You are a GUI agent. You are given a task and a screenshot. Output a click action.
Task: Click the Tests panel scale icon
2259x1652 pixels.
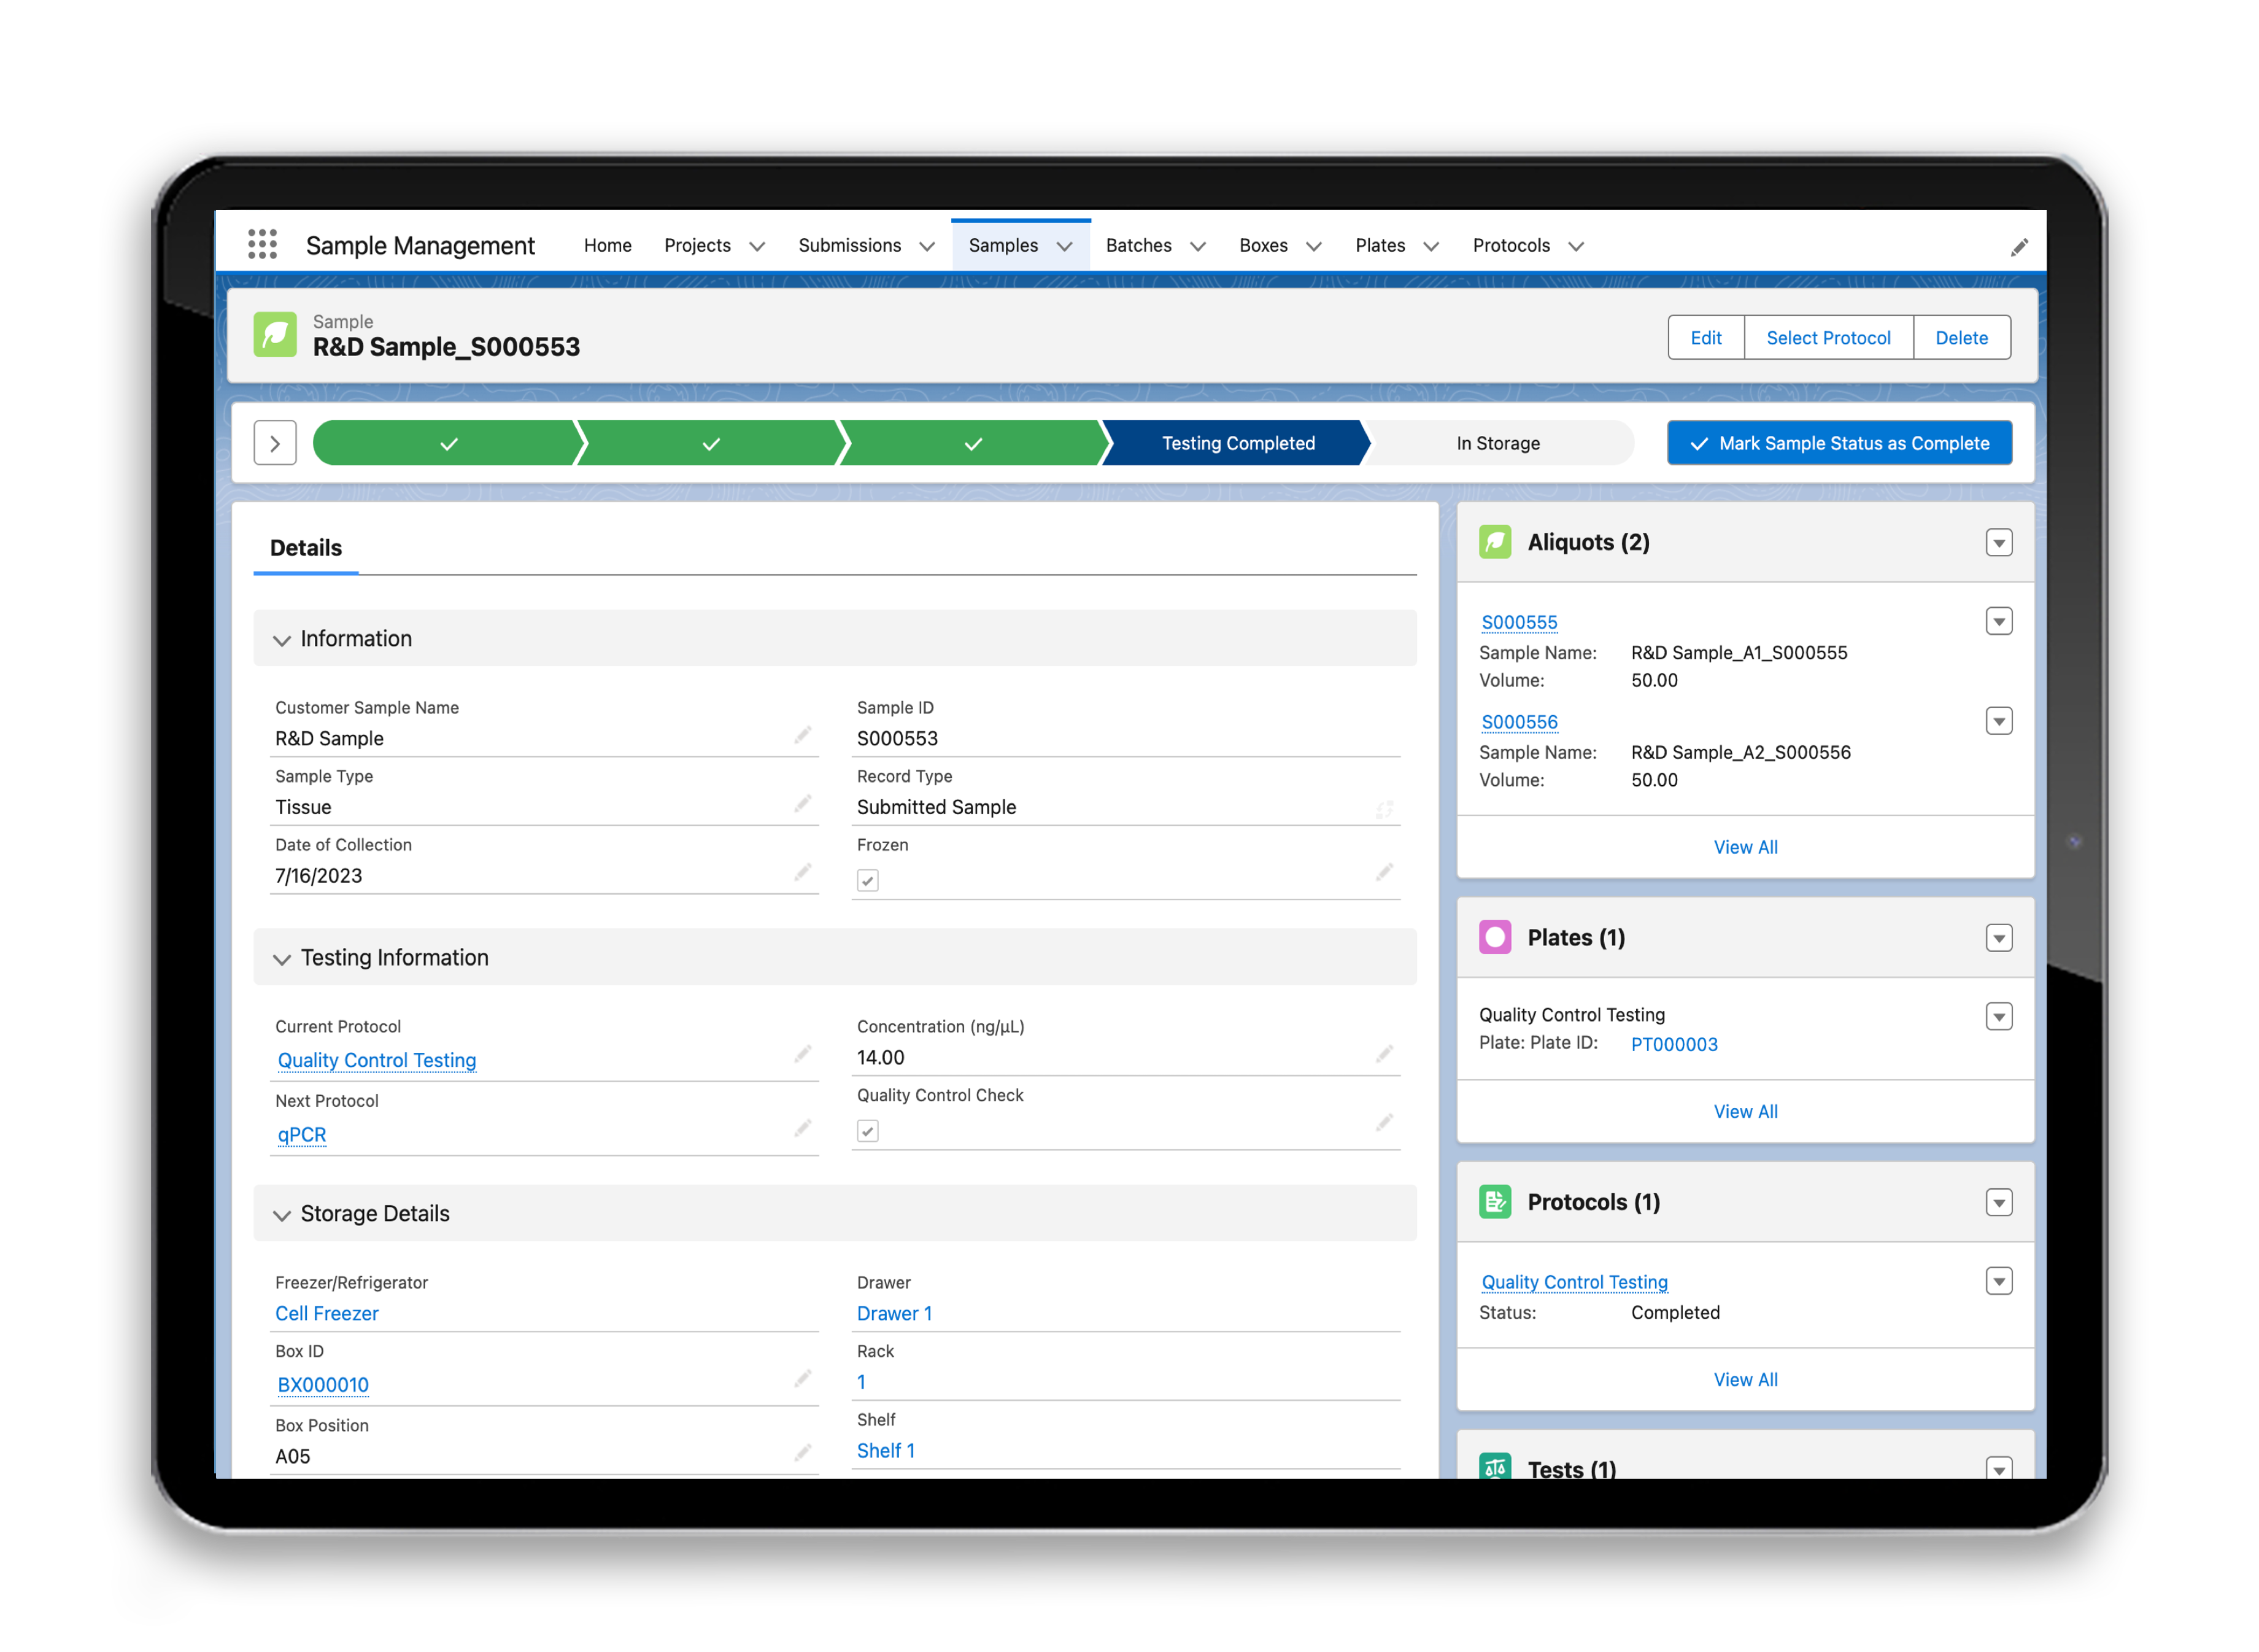tap(1494, 1466)
